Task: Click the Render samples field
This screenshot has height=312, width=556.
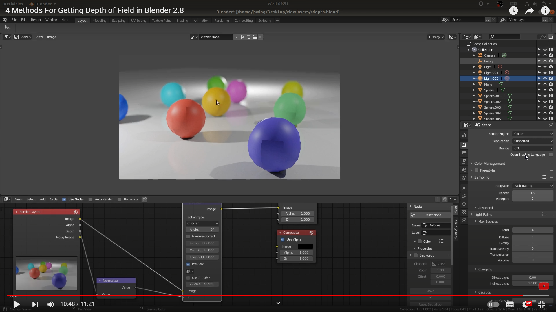Action: pos(532,193)
